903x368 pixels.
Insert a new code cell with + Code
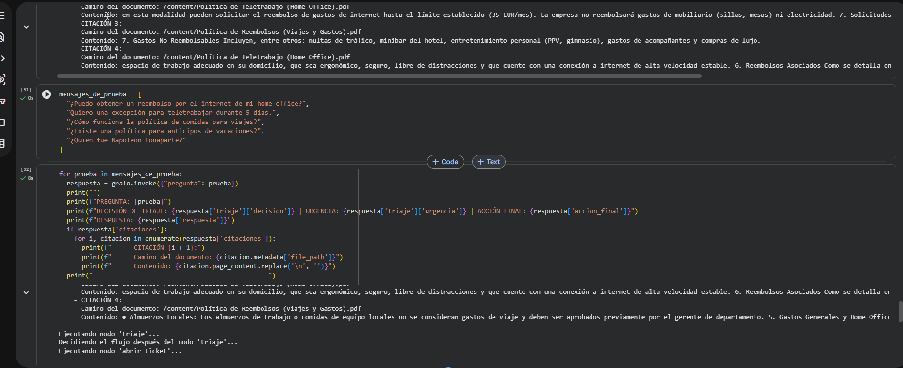[x=445, y=162]
